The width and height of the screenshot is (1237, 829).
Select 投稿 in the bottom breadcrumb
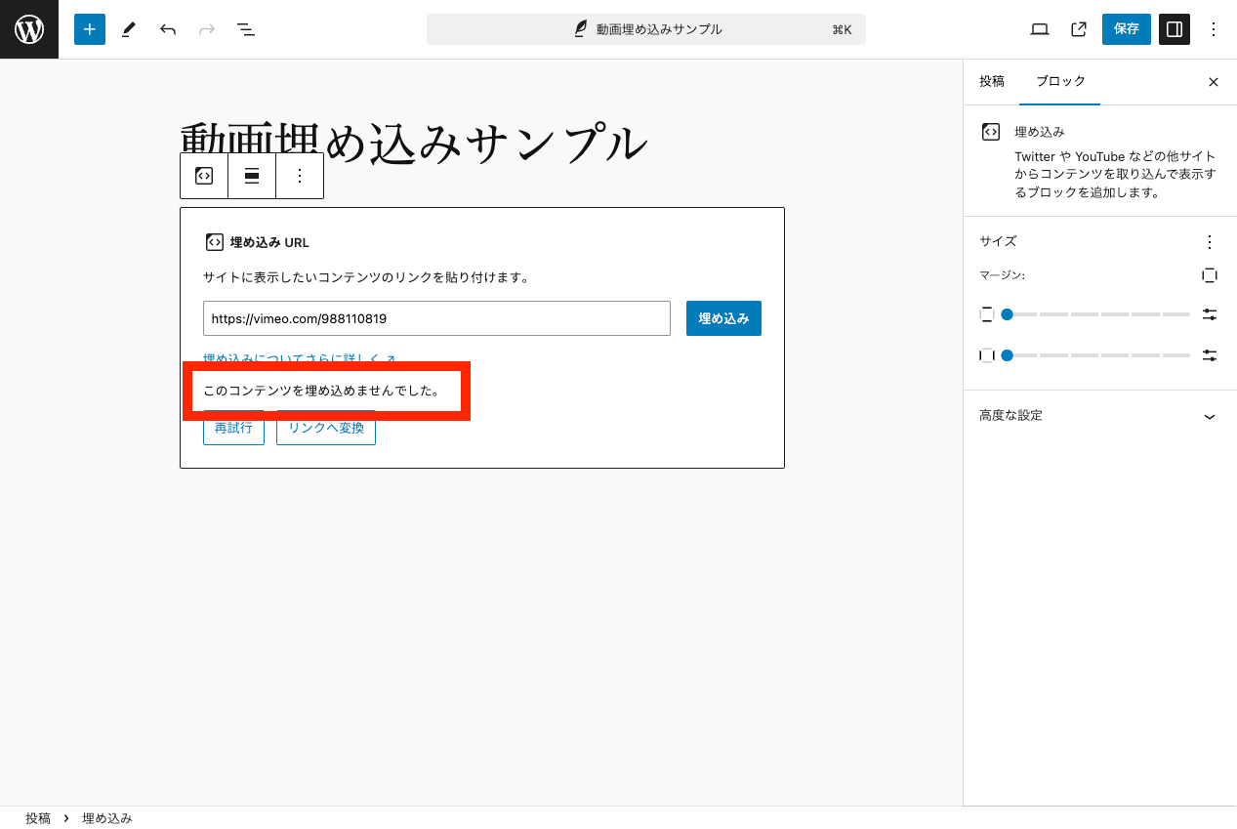coord(38,818)
